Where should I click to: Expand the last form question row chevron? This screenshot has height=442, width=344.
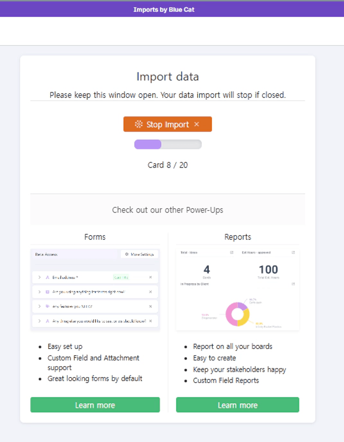(40, 321)
